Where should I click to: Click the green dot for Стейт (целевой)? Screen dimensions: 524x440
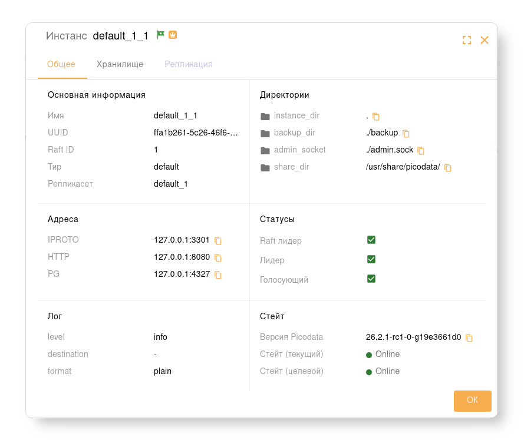click(x=369, y=372)
